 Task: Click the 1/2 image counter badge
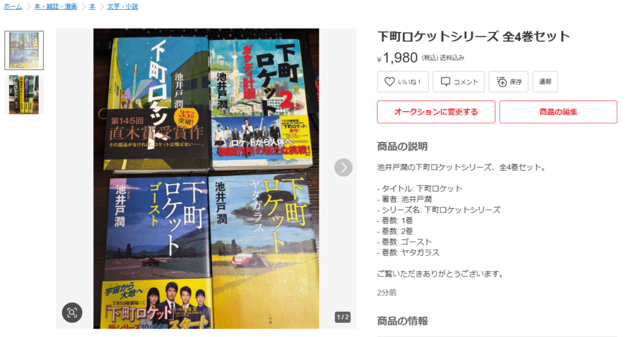pos(343,317)
